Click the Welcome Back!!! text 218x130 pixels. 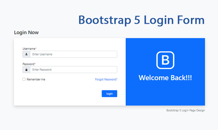point(165,78)
